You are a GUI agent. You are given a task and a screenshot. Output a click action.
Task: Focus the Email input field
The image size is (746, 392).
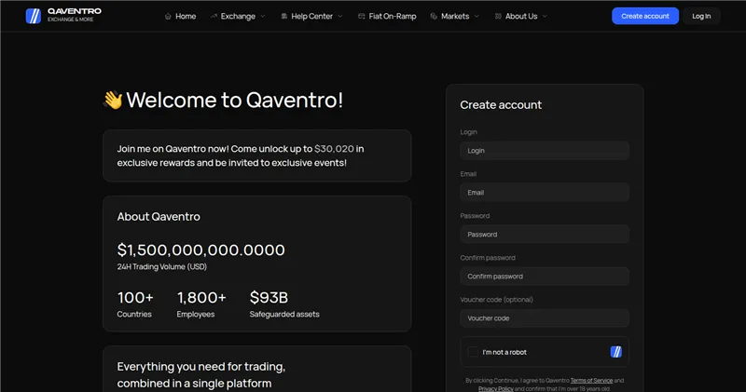(x=545, y=193)
